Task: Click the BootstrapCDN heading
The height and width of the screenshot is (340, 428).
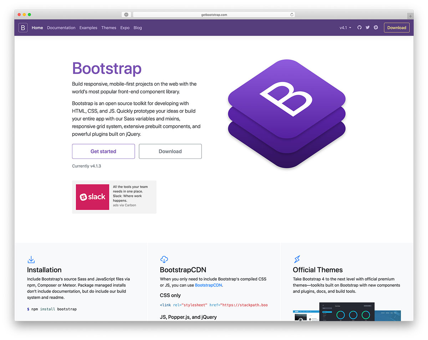Action: tap(183, 270)
